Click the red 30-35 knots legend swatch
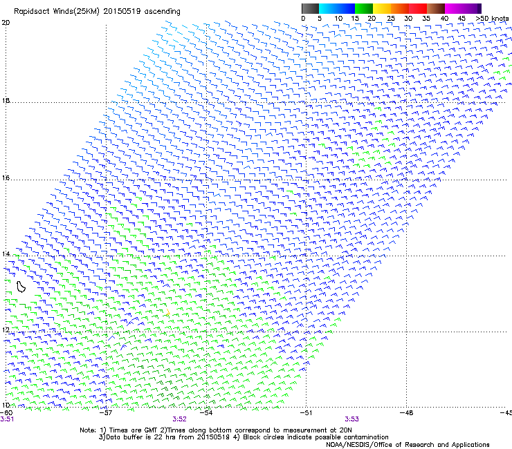 click(418, 8)
